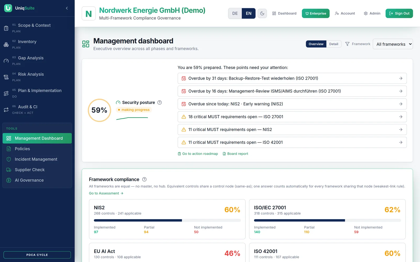This screenshot has height=262, width=420.
Task: Click the Supplier Check truck icon
Action: click(9, 170)
